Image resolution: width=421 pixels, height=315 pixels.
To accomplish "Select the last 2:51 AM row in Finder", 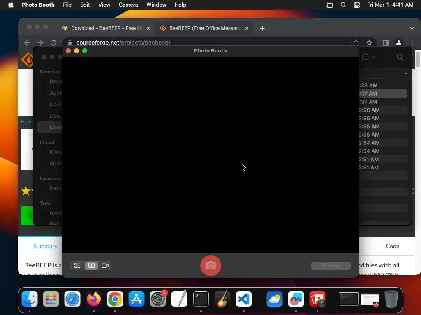I will tap(383, 167).
